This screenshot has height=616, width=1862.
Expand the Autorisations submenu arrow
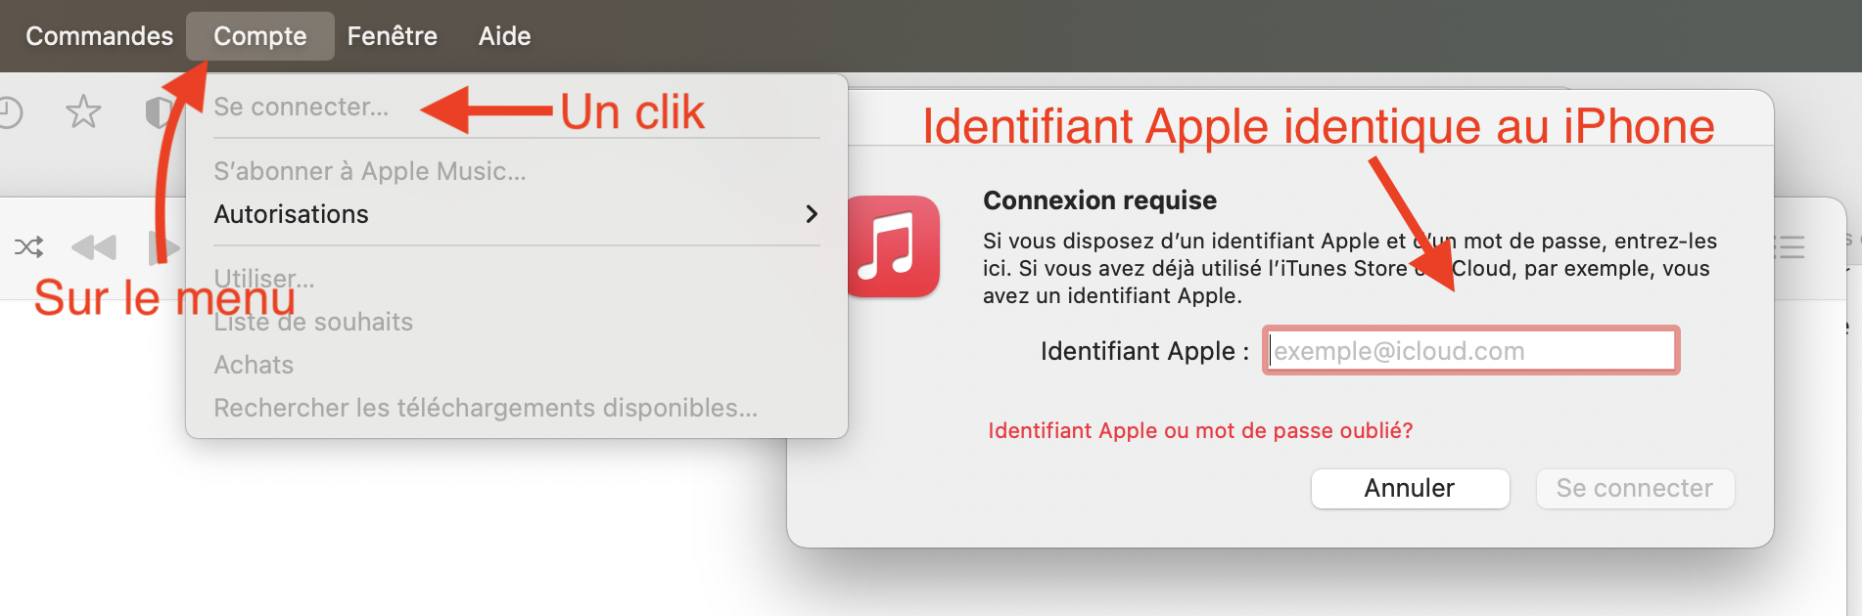pyautogui.click(x=811, y=214)
